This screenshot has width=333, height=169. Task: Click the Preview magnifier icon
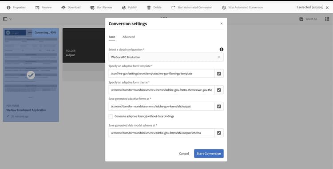(x=37, y=8)
